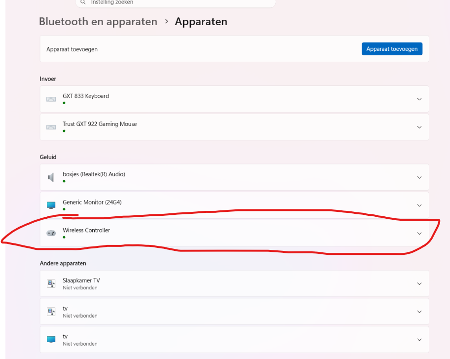The image size is (450, 359).
Task: Select the Apparaten breadcrumb title
Action: click(x=201, y=22)
